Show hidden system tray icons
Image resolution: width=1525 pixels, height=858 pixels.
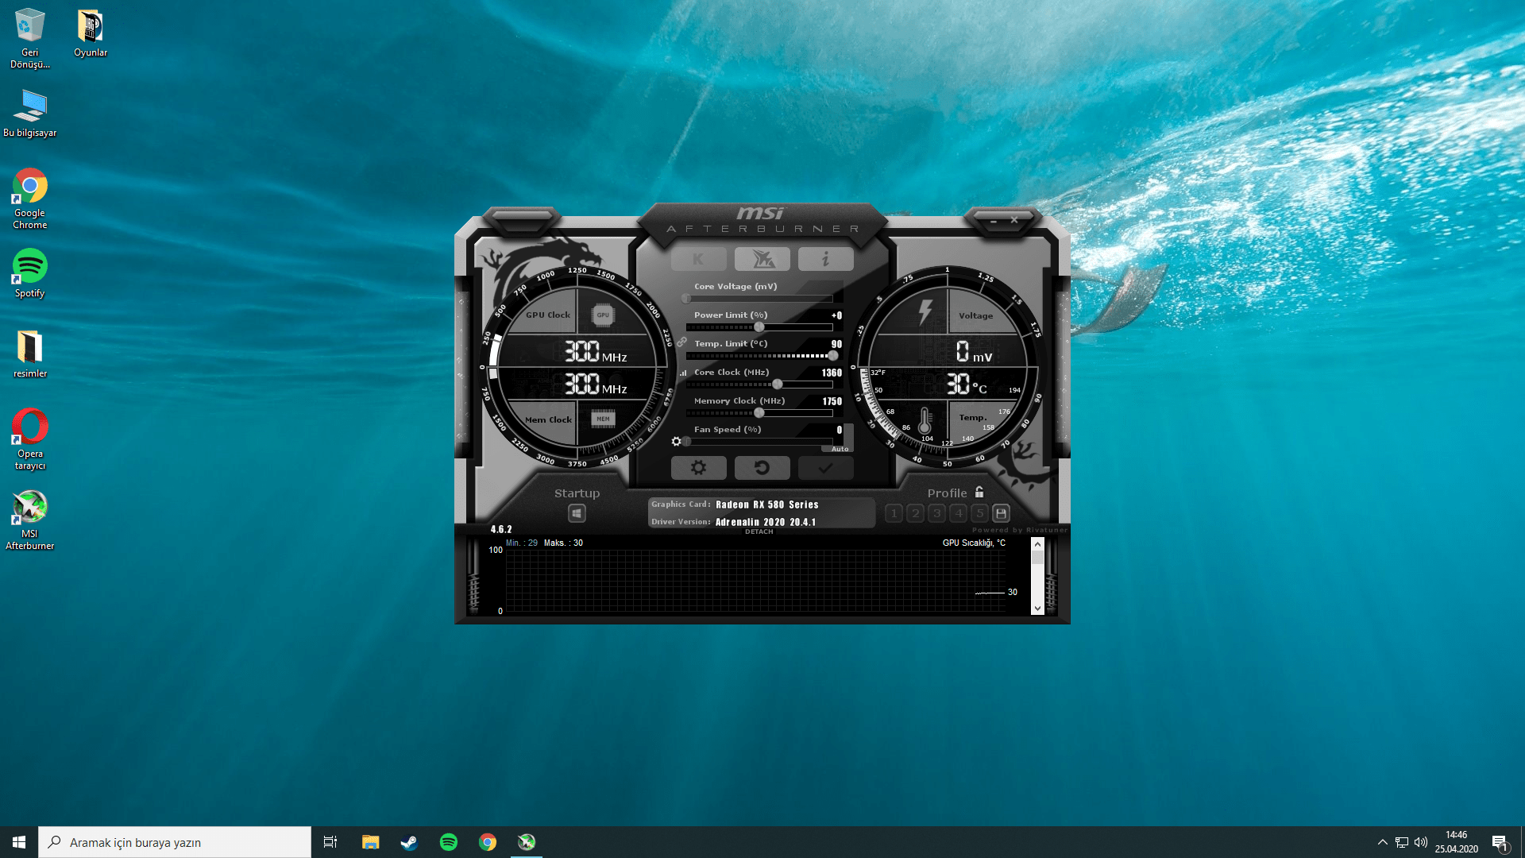(1382, 842)
